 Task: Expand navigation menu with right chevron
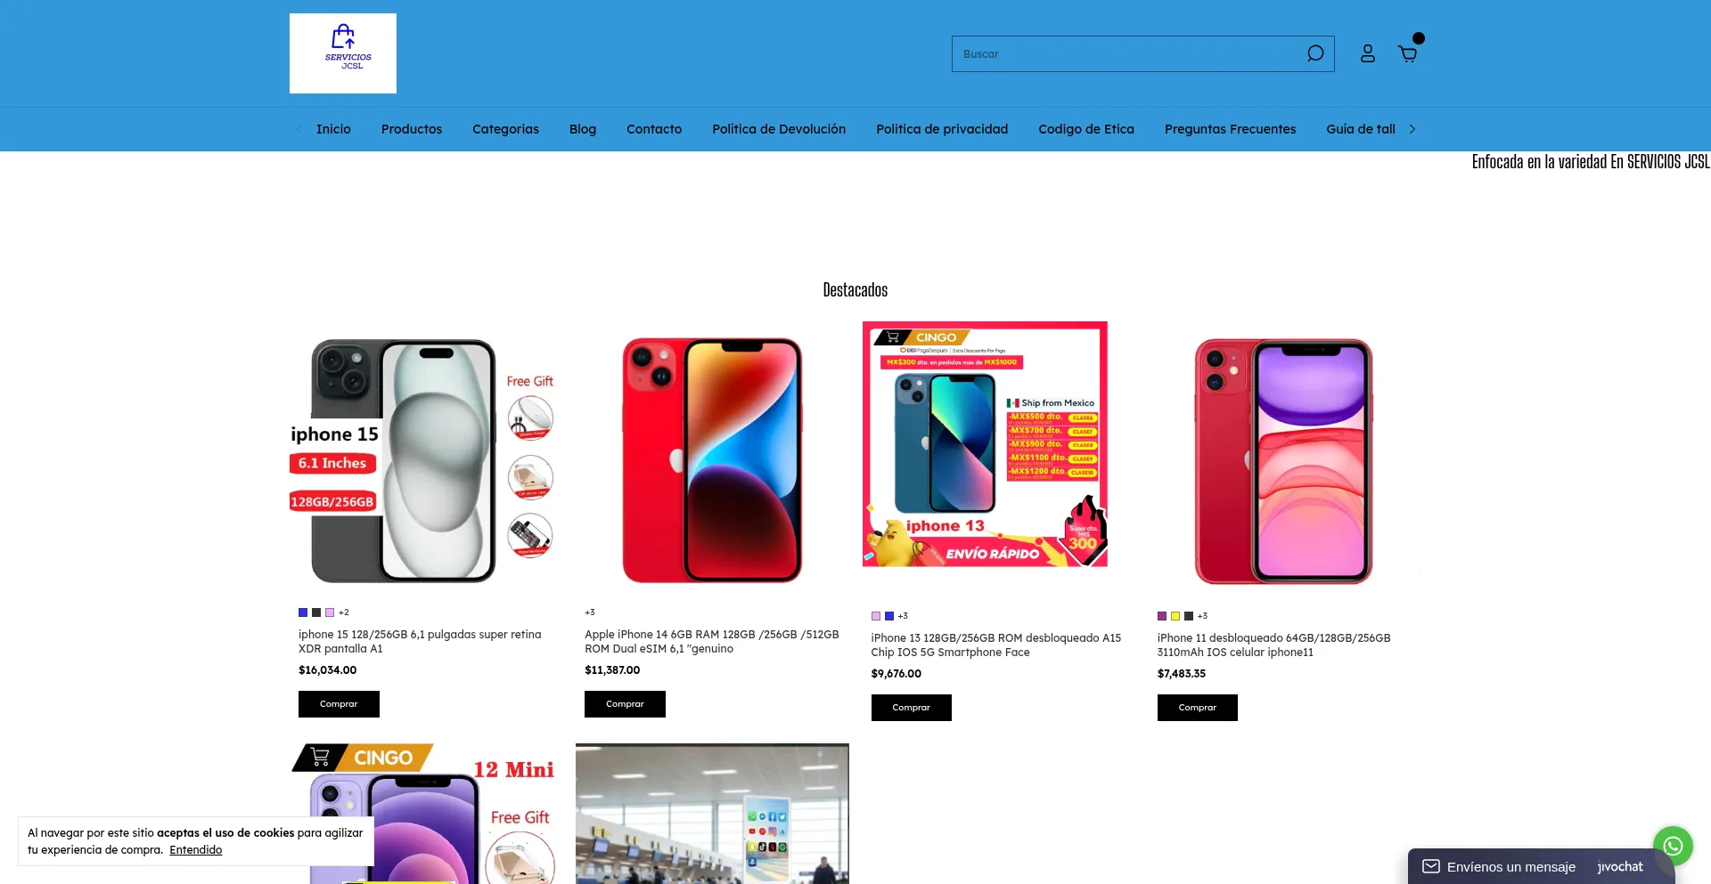[1412, 129]
